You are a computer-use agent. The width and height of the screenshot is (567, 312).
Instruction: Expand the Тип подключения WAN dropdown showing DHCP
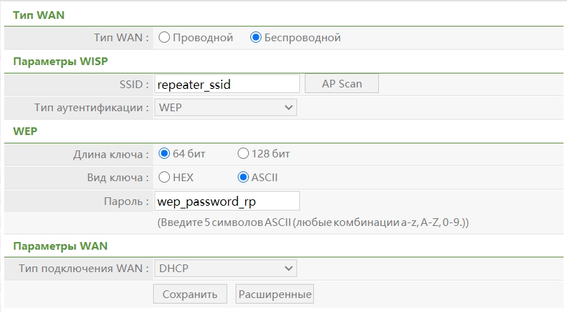(x=225, y=268)
